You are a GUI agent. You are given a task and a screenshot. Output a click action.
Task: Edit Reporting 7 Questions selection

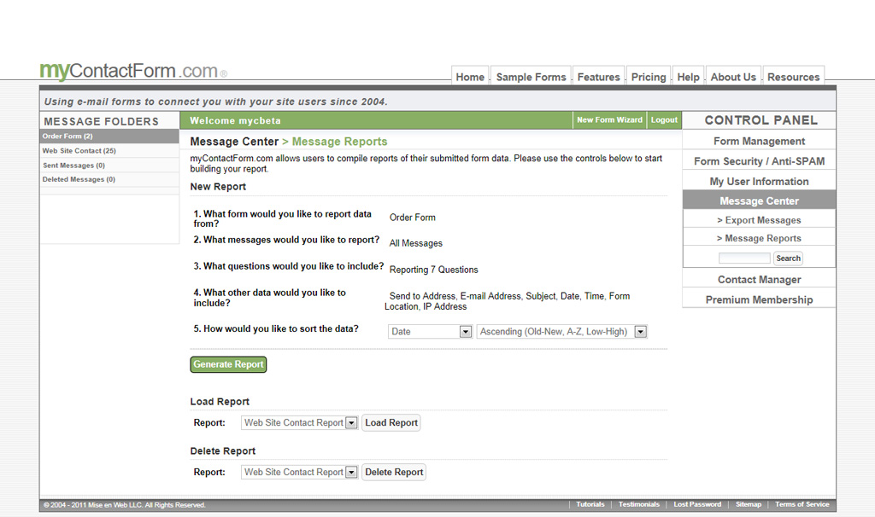pos(433,270)
